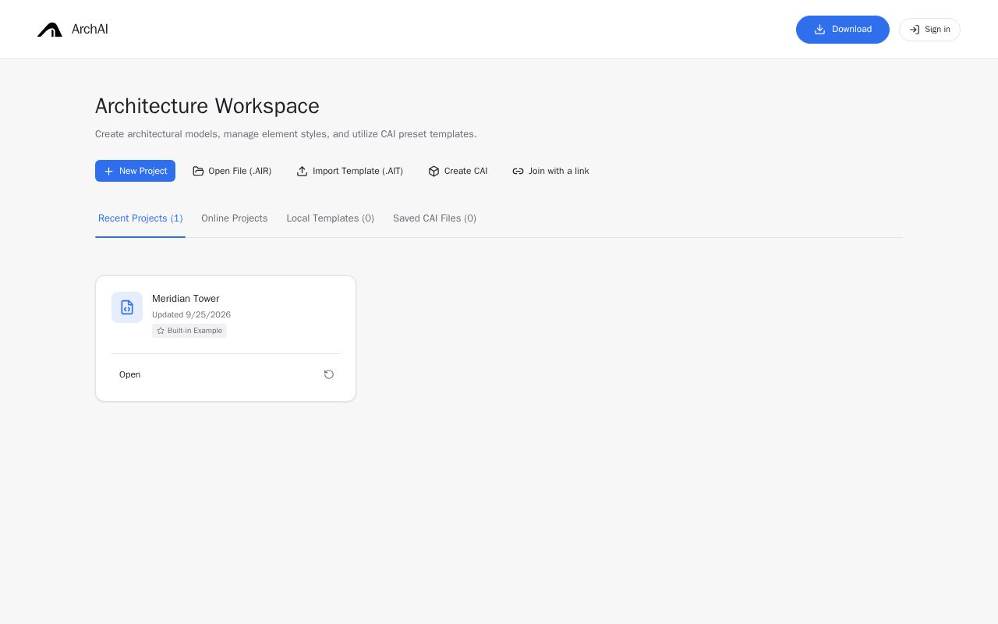Click the Built-in Example badge
Screen dimensions: 998x624
click(x=189, y=331)
